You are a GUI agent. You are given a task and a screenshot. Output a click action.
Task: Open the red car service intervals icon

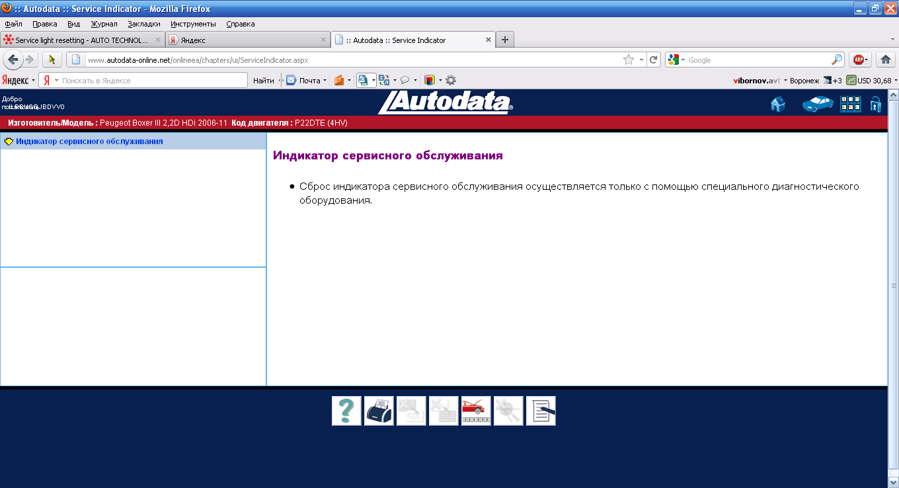coord(476,411)
